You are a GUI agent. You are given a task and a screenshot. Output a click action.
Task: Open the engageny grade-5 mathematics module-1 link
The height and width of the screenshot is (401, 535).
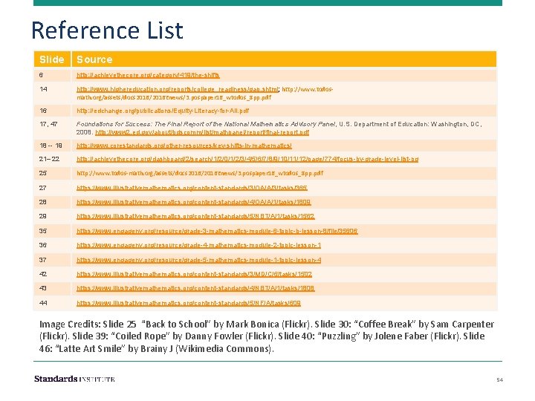pyautogui.click(x=198, y=260)
